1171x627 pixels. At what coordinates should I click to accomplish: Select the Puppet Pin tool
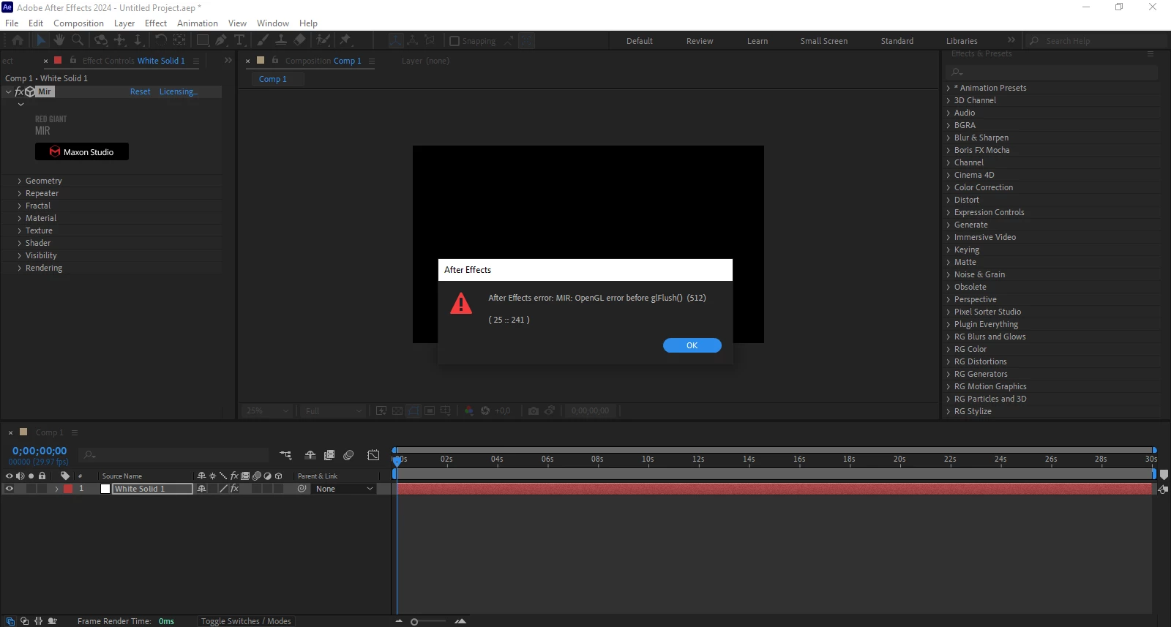pyautogui.click(x=345, y=40)
